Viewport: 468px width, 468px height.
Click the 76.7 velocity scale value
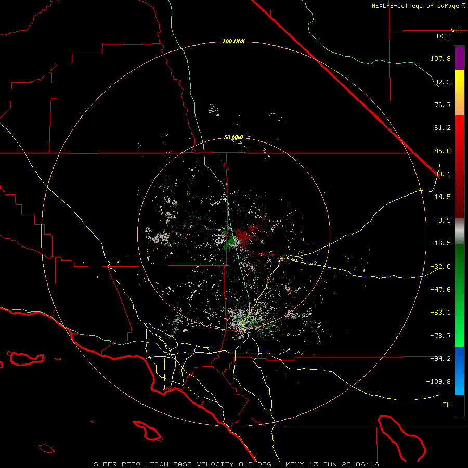click(443, 105)
